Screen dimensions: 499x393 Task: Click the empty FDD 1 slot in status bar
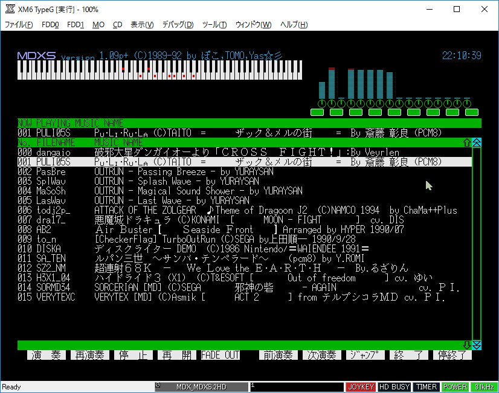[297, 386]
